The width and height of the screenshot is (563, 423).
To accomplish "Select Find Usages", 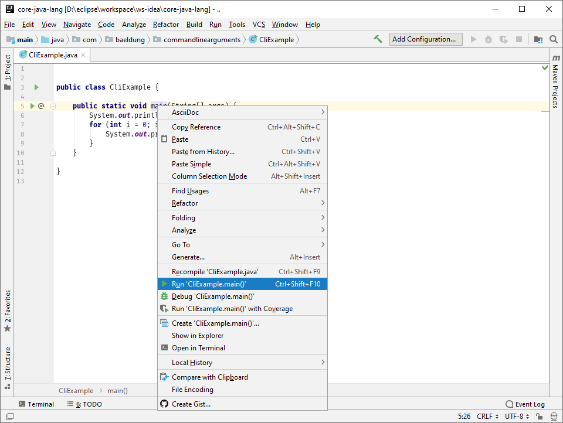I will click(x=243, y=191).
